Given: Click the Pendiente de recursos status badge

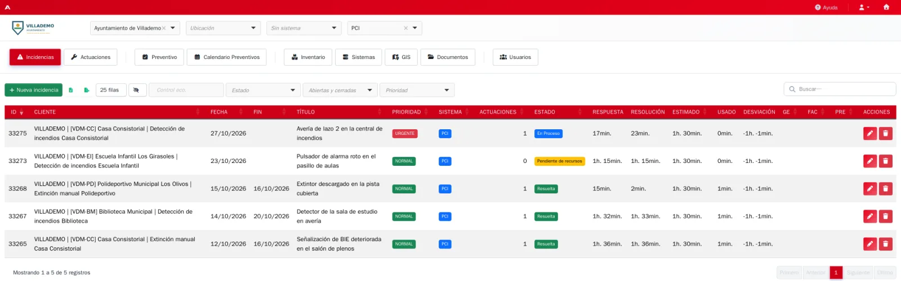Looking at the screenshot, I should point(560,161).
